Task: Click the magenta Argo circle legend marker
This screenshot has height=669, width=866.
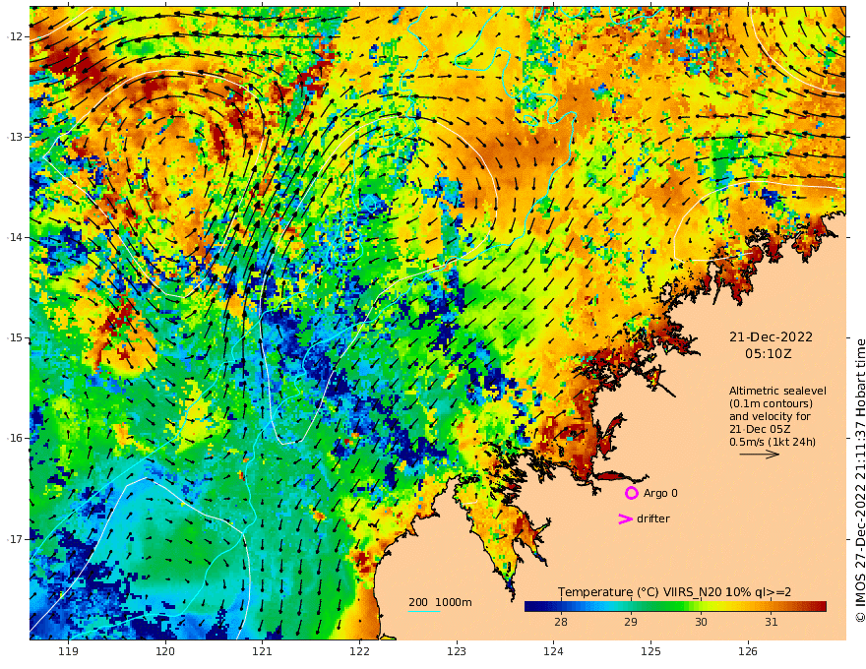Action: click(631, 493)
